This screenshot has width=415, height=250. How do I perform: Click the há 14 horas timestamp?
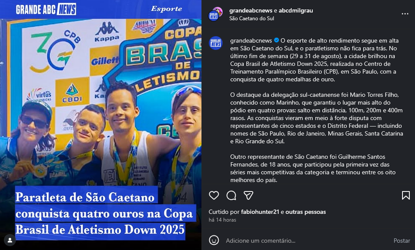pos(222,219)
